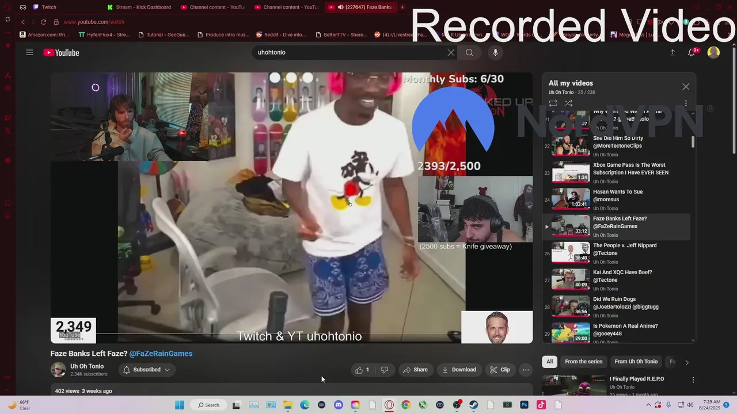The width and height of the screenshot is (737, 414).
Task: Open Discord from the taskbar
Action: coord(338,405)
